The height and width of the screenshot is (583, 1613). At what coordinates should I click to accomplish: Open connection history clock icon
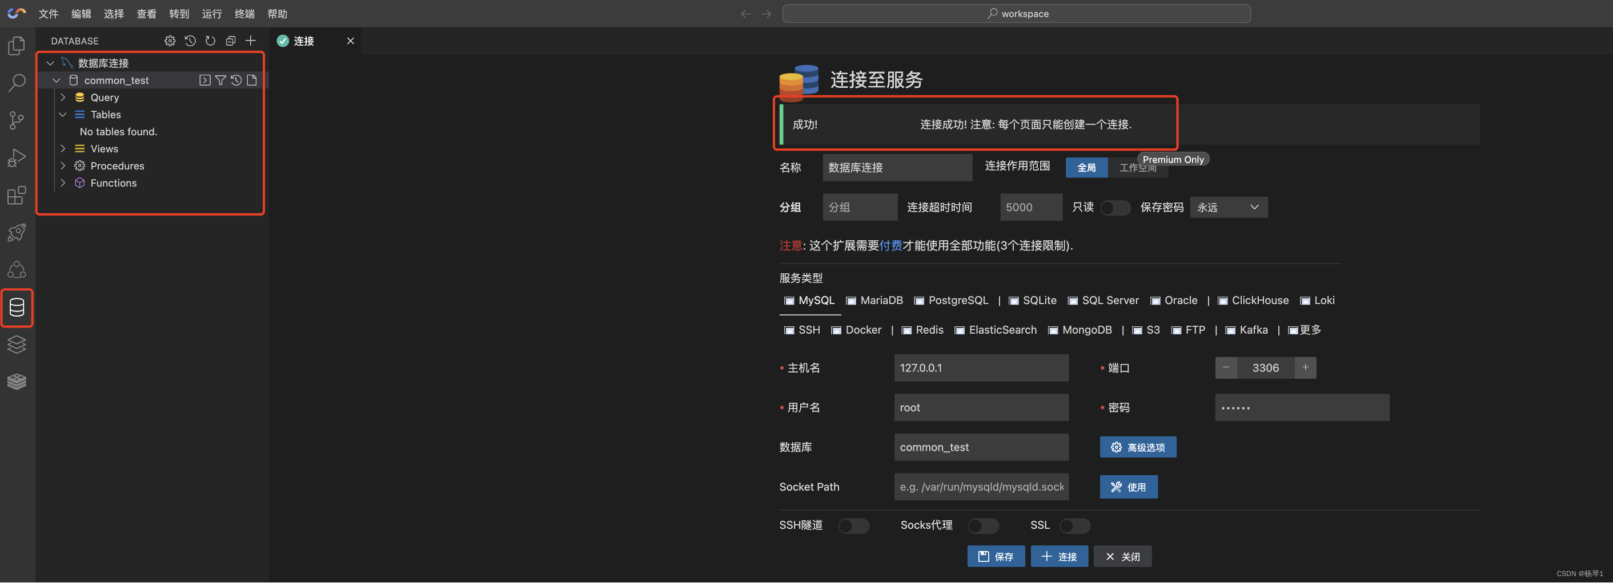tap(190, 41)
